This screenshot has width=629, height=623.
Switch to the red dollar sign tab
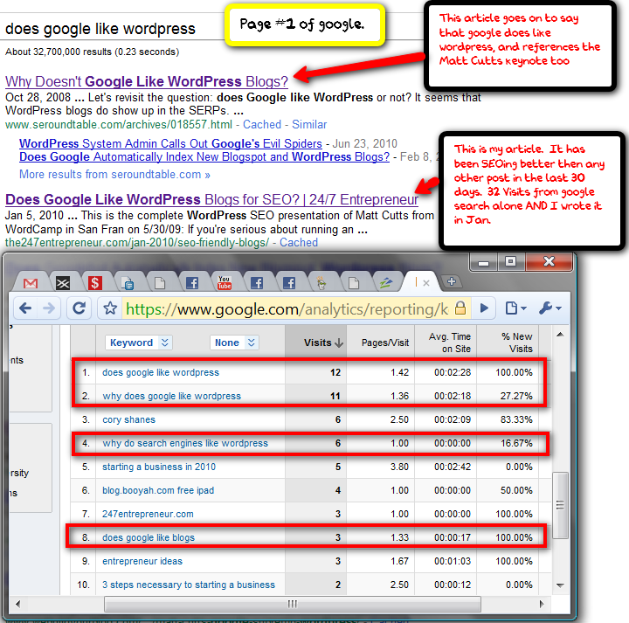95,283
